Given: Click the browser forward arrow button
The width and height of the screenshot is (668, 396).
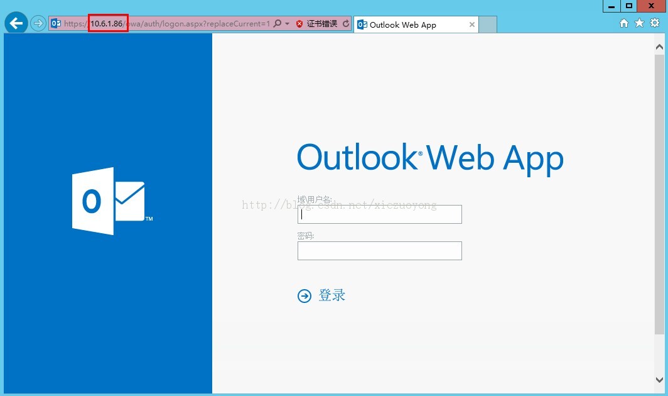Looking at the screenshot, I should click(38, 23).
